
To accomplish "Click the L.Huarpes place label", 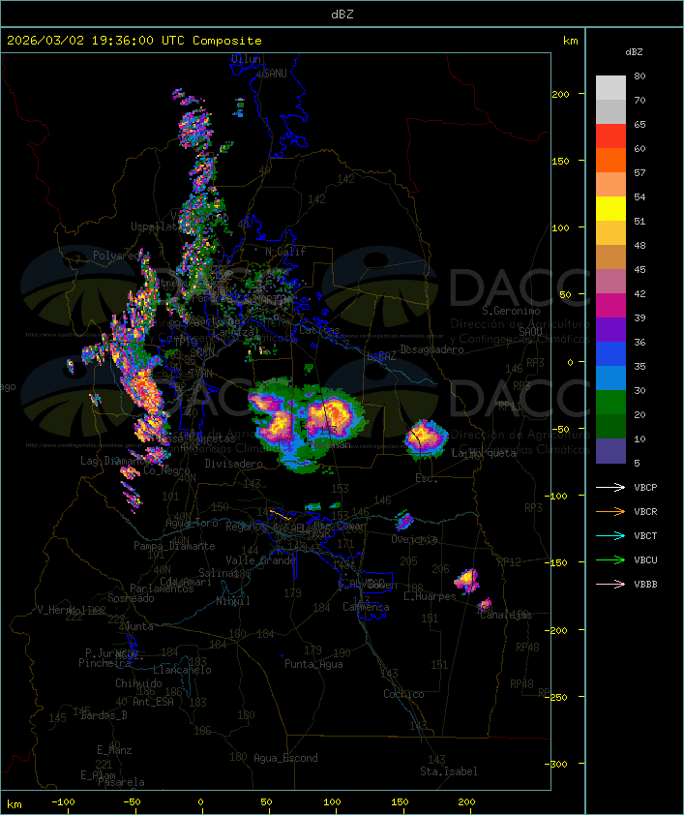I will 430,596.
